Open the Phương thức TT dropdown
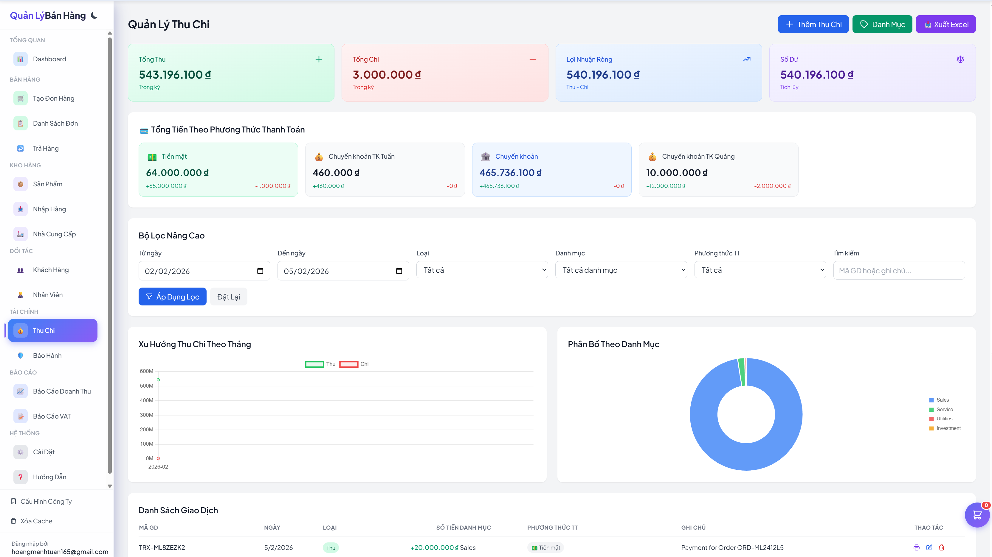 coord(760,270)
